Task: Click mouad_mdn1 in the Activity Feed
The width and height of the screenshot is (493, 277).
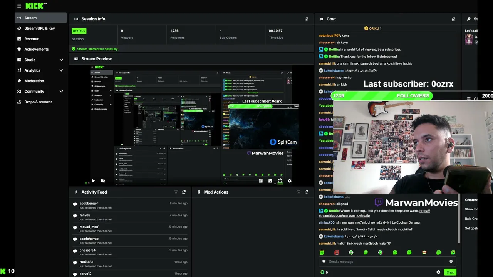Action: click(89, 227)
